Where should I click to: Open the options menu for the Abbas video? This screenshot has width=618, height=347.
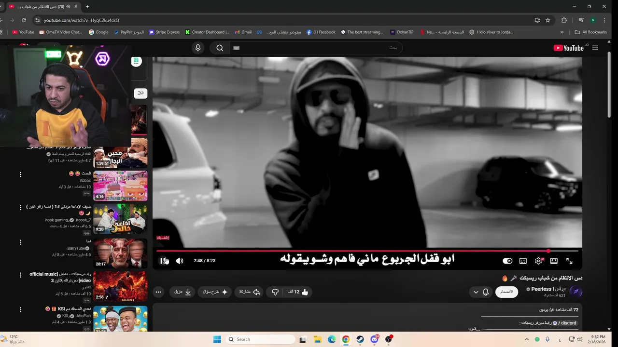[20, 174]
